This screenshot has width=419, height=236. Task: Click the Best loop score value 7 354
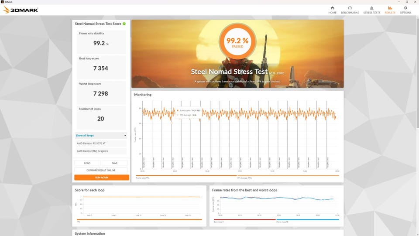(x=101, y=68)
